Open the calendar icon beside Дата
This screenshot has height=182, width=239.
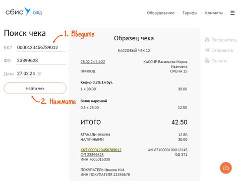39,73
